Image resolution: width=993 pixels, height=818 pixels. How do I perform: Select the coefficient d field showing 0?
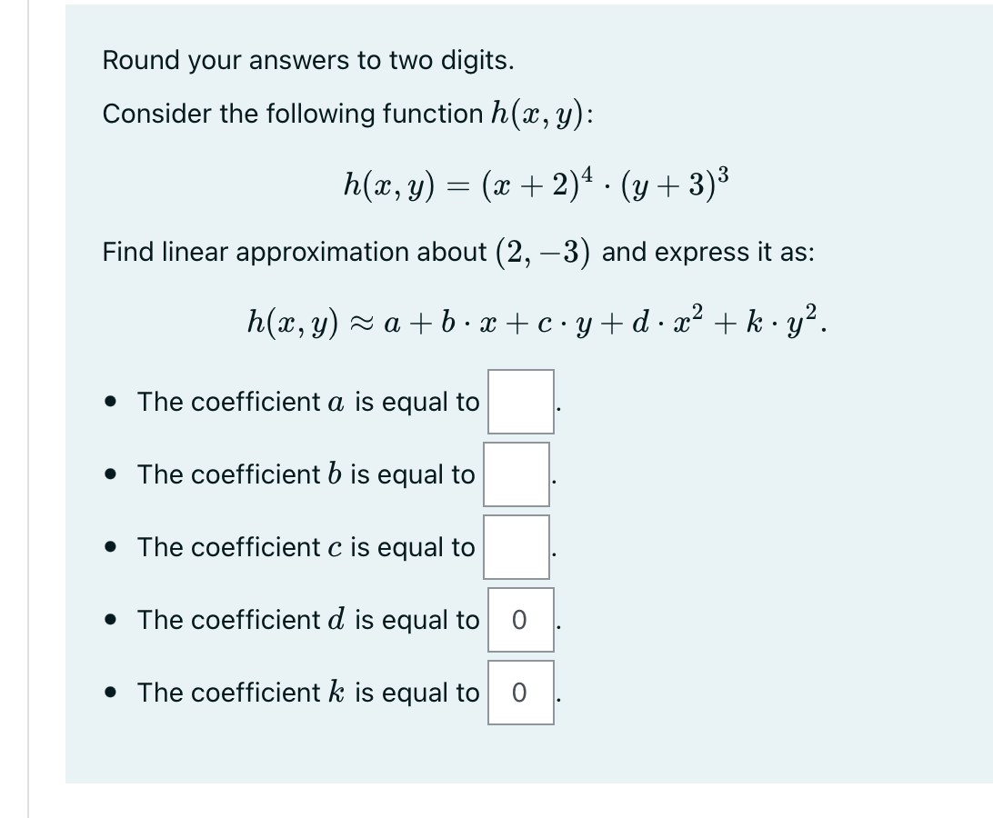[520, 621]
